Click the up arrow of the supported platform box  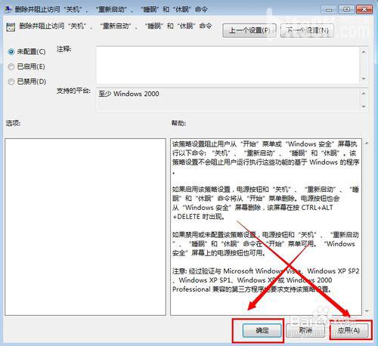[x=364, y=94]
